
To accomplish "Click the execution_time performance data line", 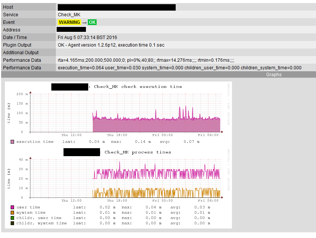I will coord(179,68).
